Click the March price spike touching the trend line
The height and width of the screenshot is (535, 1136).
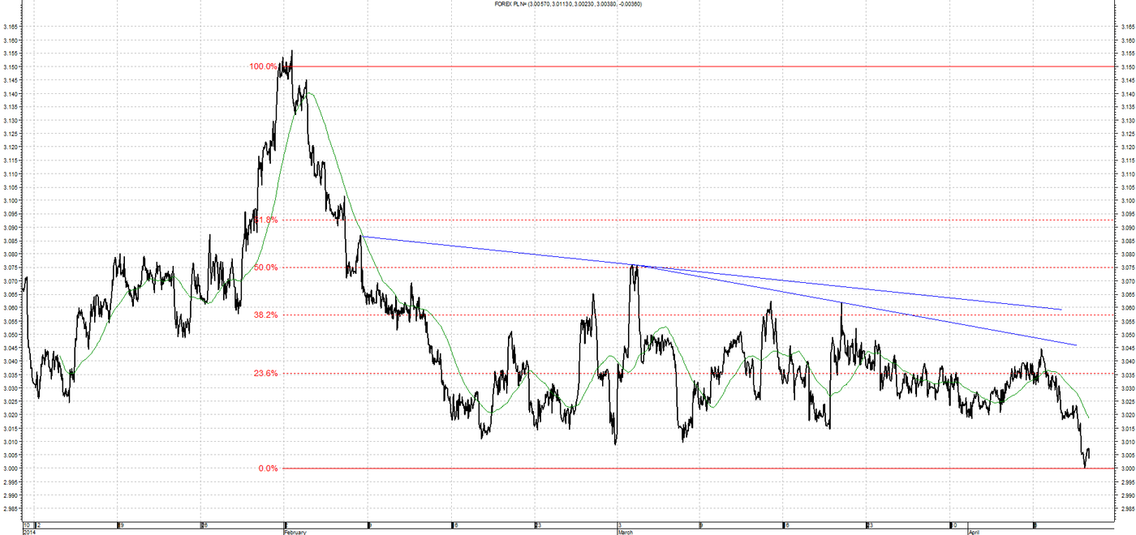(x=634, y=266)
